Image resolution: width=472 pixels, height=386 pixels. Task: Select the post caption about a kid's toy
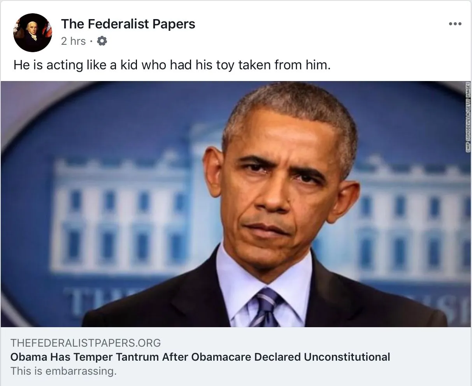[172, 65]
